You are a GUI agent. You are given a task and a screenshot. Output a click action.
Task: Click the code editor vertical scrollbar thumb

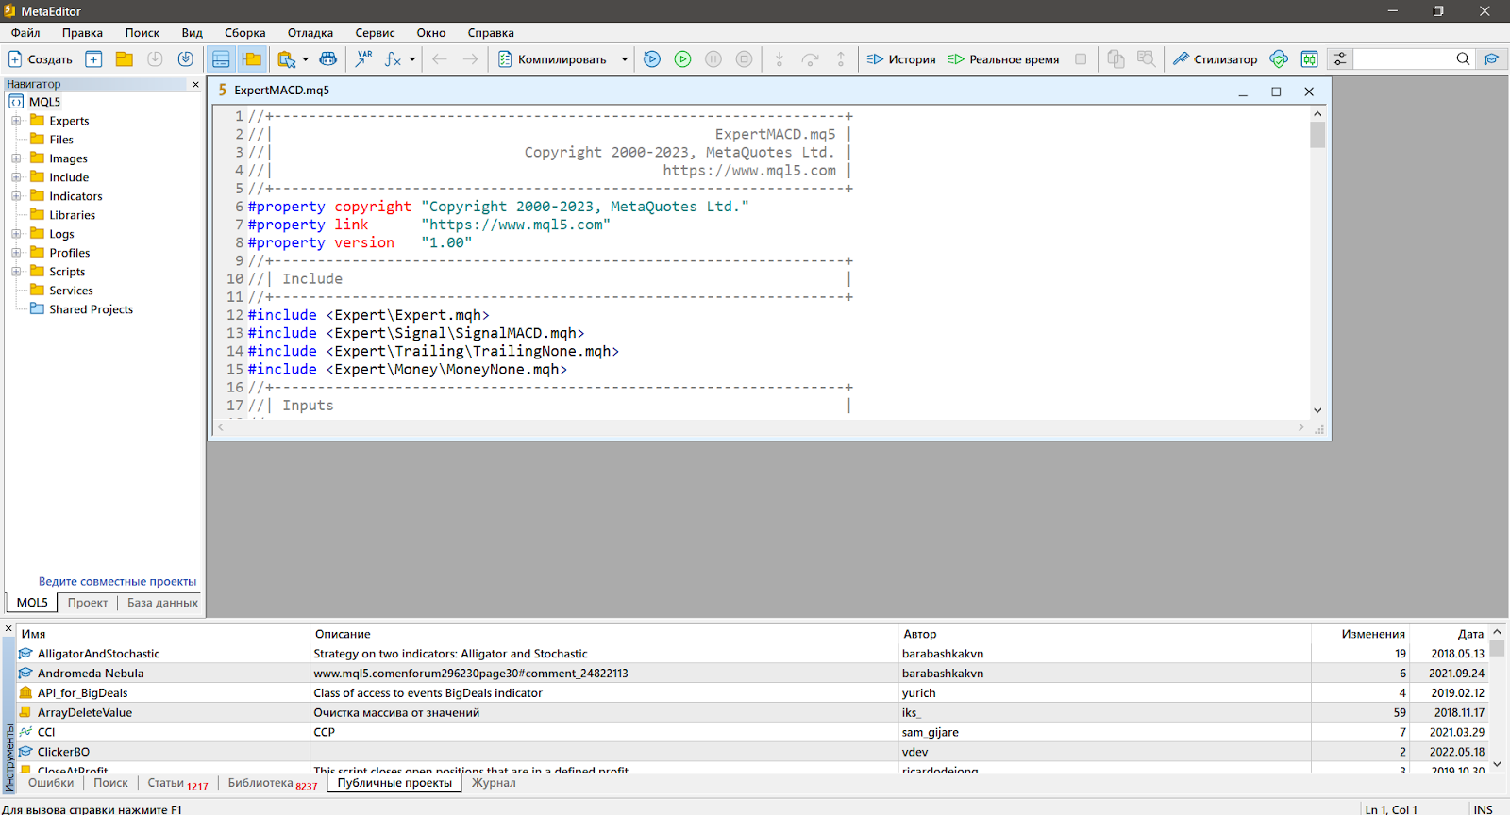(x=1317, y=135)
